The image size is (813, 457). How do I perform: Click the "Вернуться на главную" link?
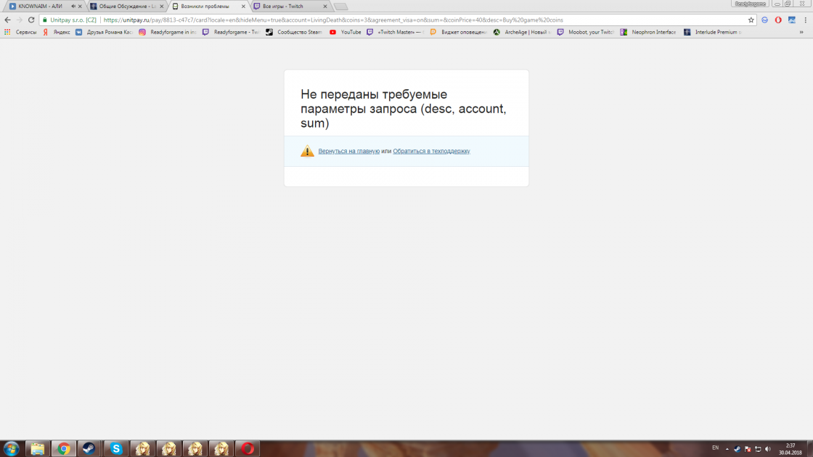tap(348, 151)
